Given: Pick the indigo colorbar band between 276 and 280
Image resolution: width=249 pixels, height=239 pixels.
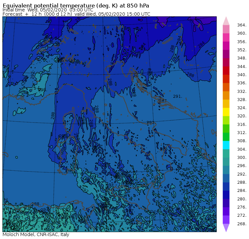Looking at the screenshot, I should [226, 203].
